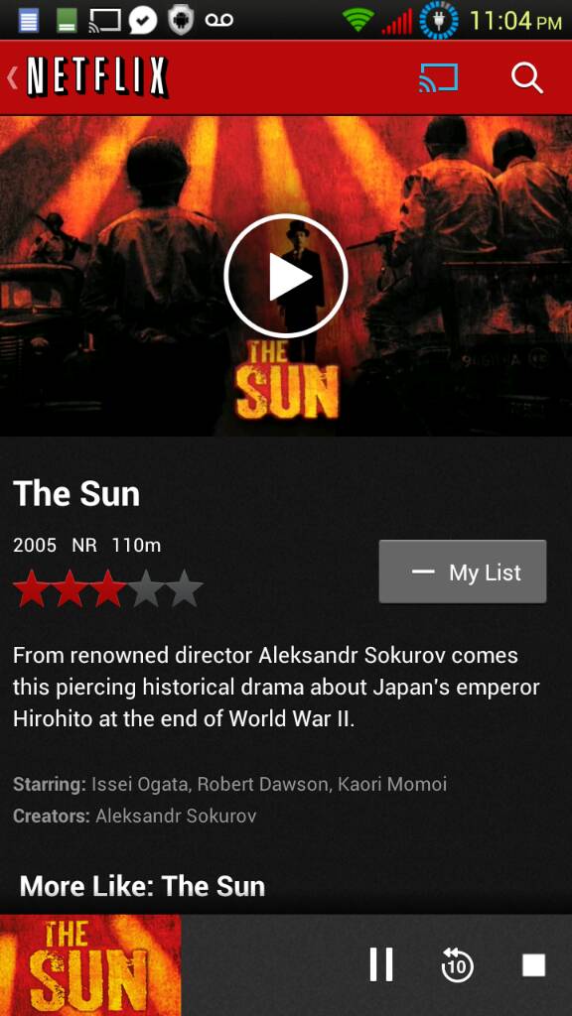The width and height of the screenshot is (572, 1016).
Task: Tap the Chromecast cast icon
Action: (x=438, y=77)
